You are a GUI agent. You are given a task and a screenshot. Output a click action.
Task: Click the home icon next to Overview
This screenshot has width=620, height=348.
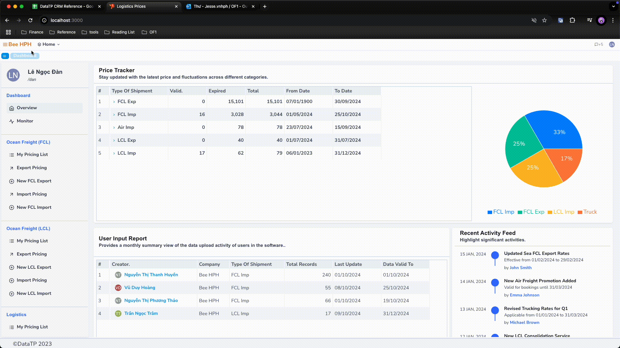pos(12,108)
